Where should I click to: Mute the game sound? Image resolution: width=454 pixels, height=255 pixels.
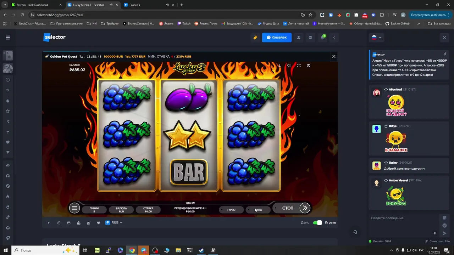pos(289,66)
